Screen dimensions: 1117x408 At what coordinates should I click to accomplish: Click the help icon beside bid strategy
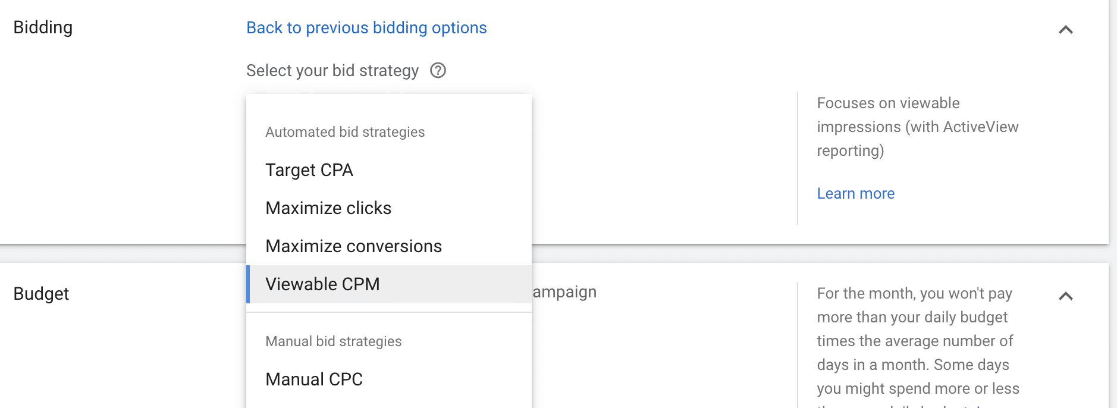click(x=438, y=71)
